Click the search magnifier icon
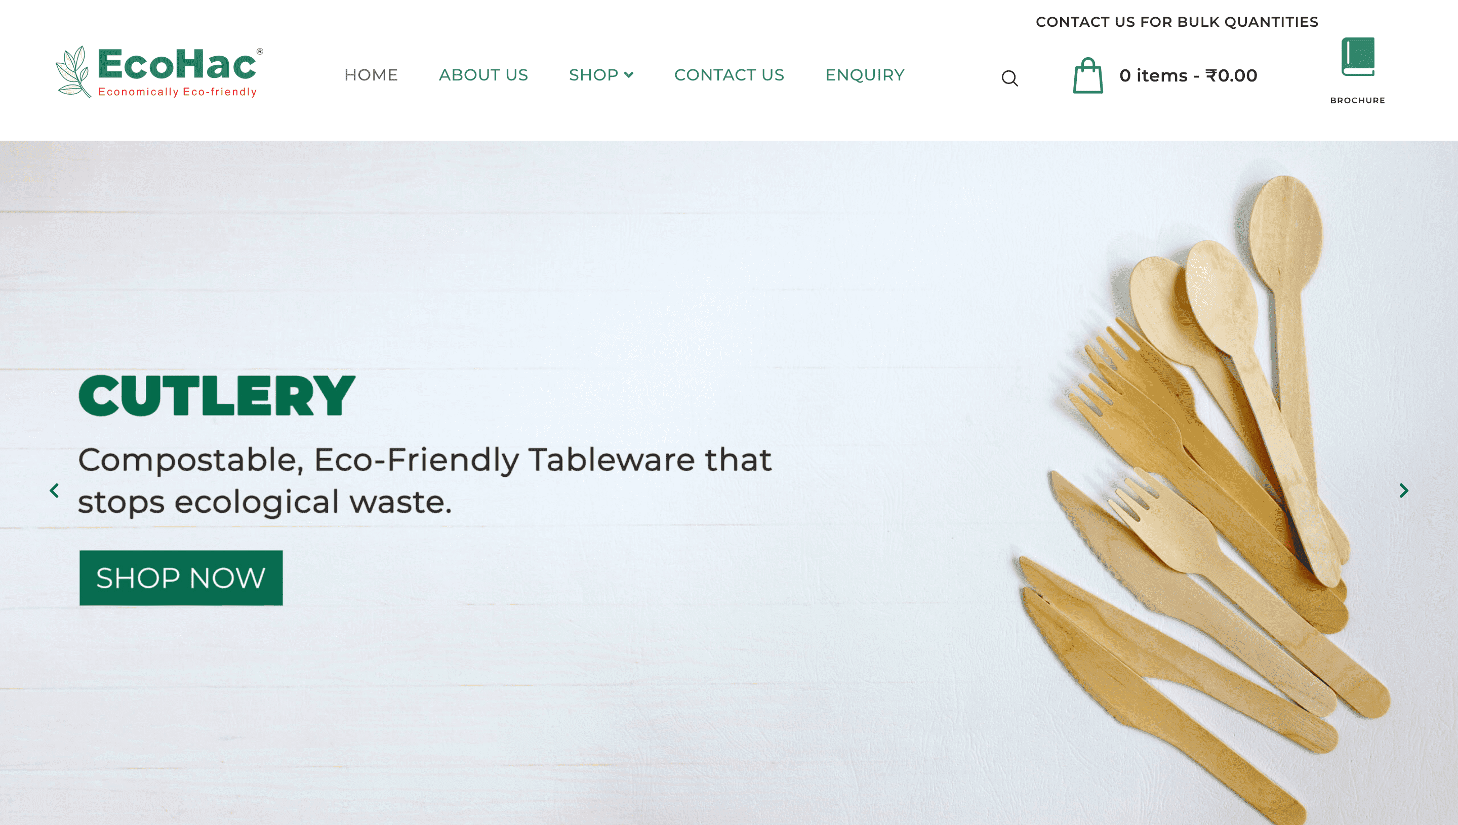 1010,78
